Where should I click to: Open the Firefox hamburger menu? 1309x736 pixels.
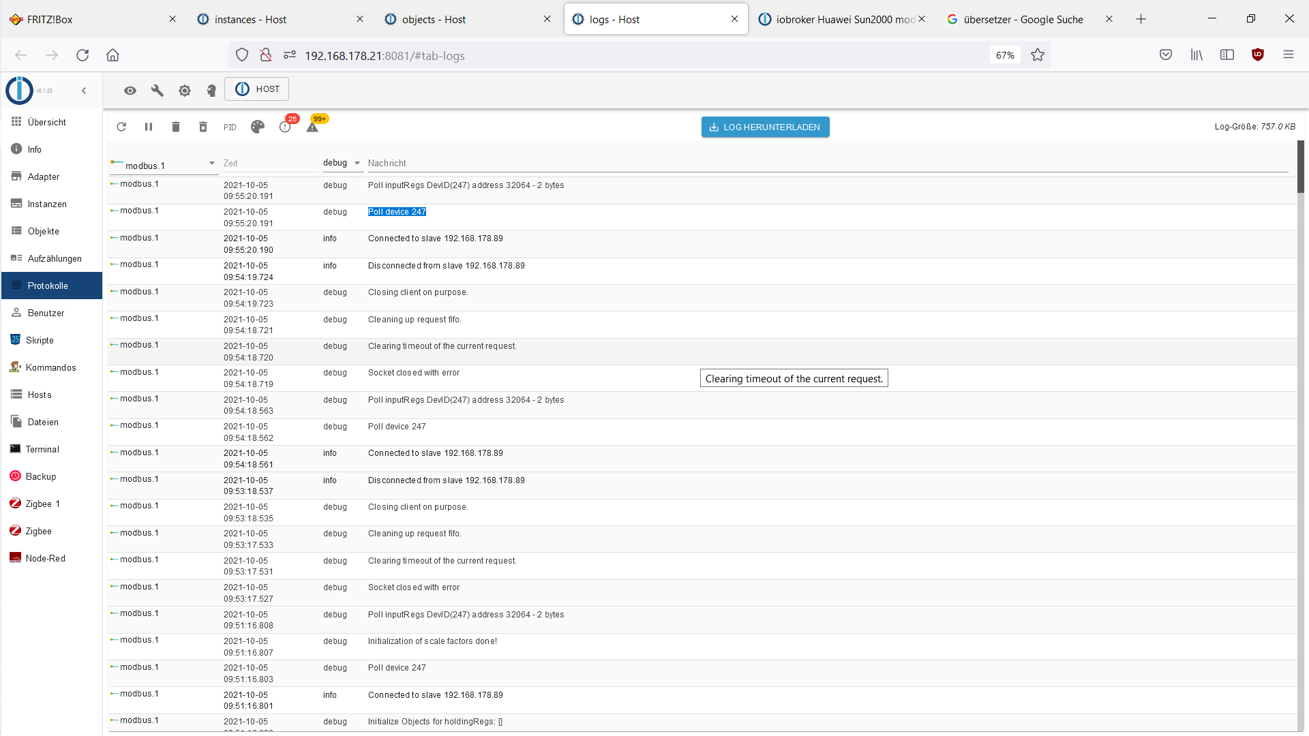[1289, 55]
